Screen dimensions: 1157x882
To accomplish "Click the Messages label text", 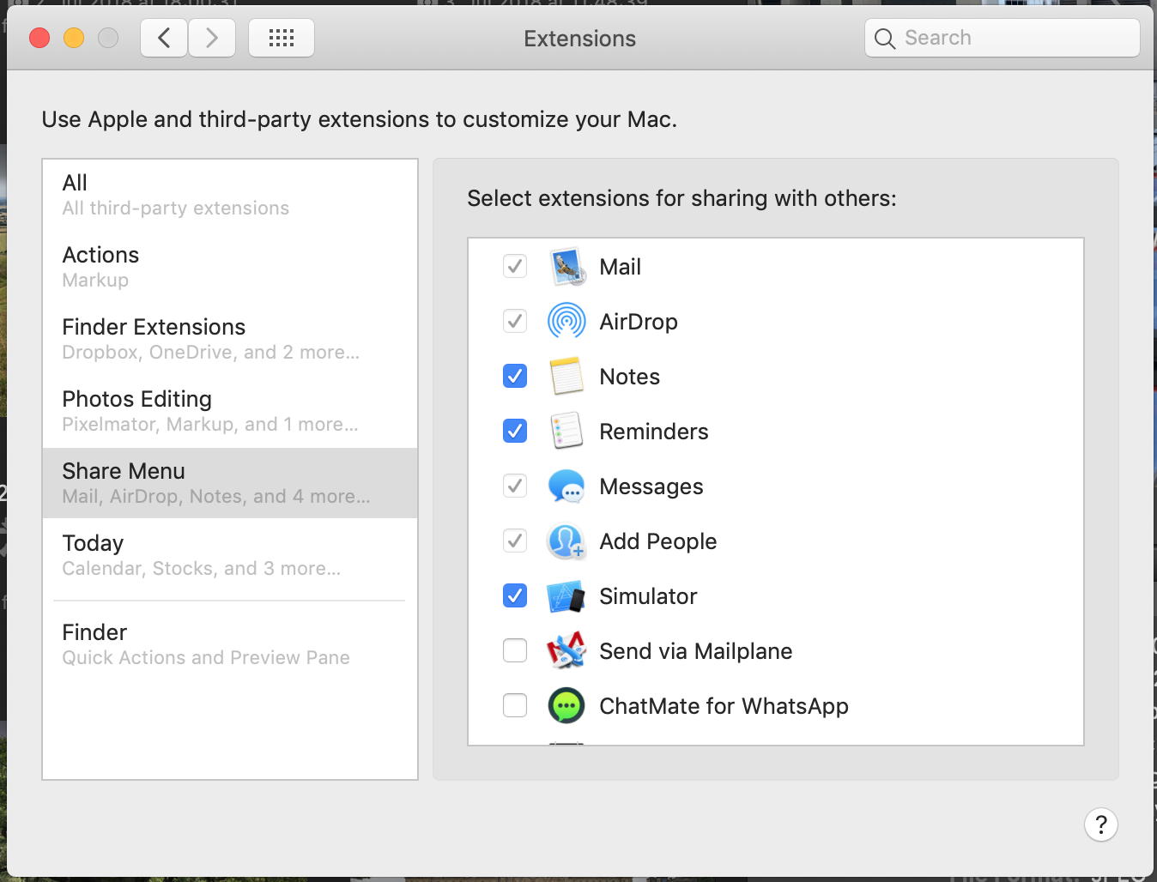I will pyautogui.click(x=651, y=486).
